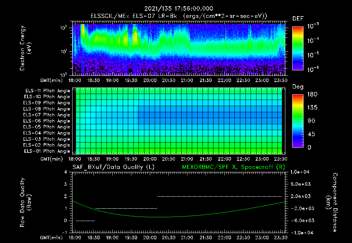The width and height of the screenshot is (352, 243).
Task: Click the 45 degree color bar label
Action: coord(311,134)
